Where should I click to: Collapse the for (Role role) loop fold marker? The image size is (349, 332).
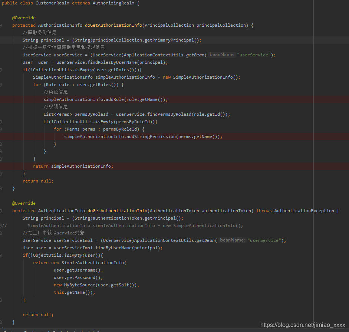coord(1,85)
